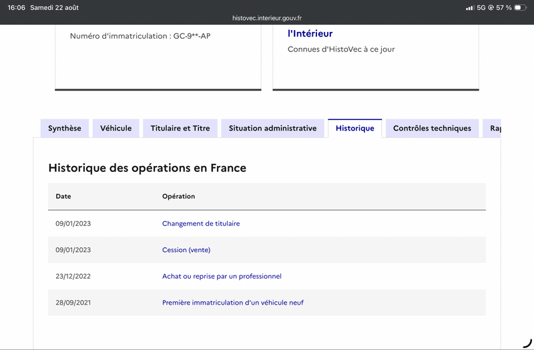Click the Numéro d'immatriculation GC-9**-AP text
This screenshot has height=350, width=534.
140,36
